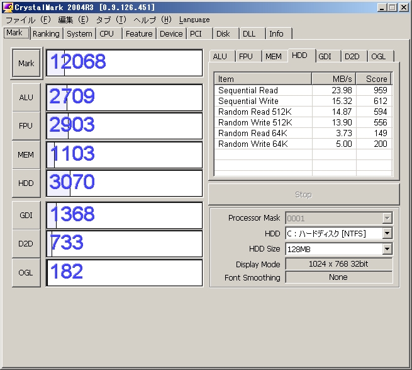Minimize the CrystalMark window
The height and width of the screenshot is (370, 412).
(382, 8)
